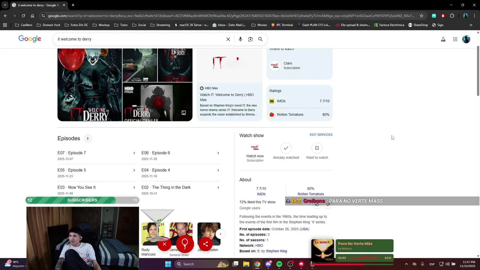Open the ShareDrop bookmark

418,25
